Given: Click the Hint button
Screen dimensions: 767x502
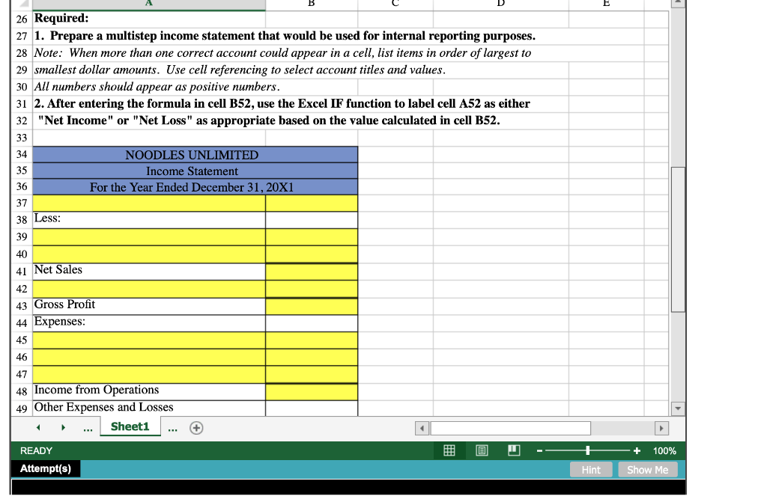Looking at the screenshot, I should pyautogui.click(x=591, y=470).
